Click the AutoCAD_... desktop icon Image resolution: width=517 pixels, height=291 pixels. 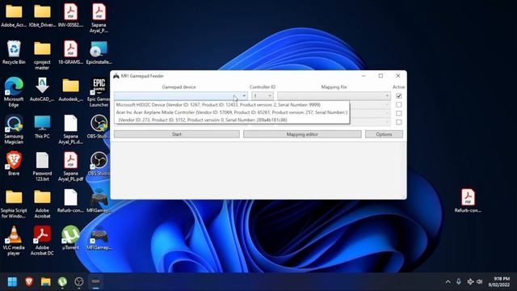click(x=42, y=90)
